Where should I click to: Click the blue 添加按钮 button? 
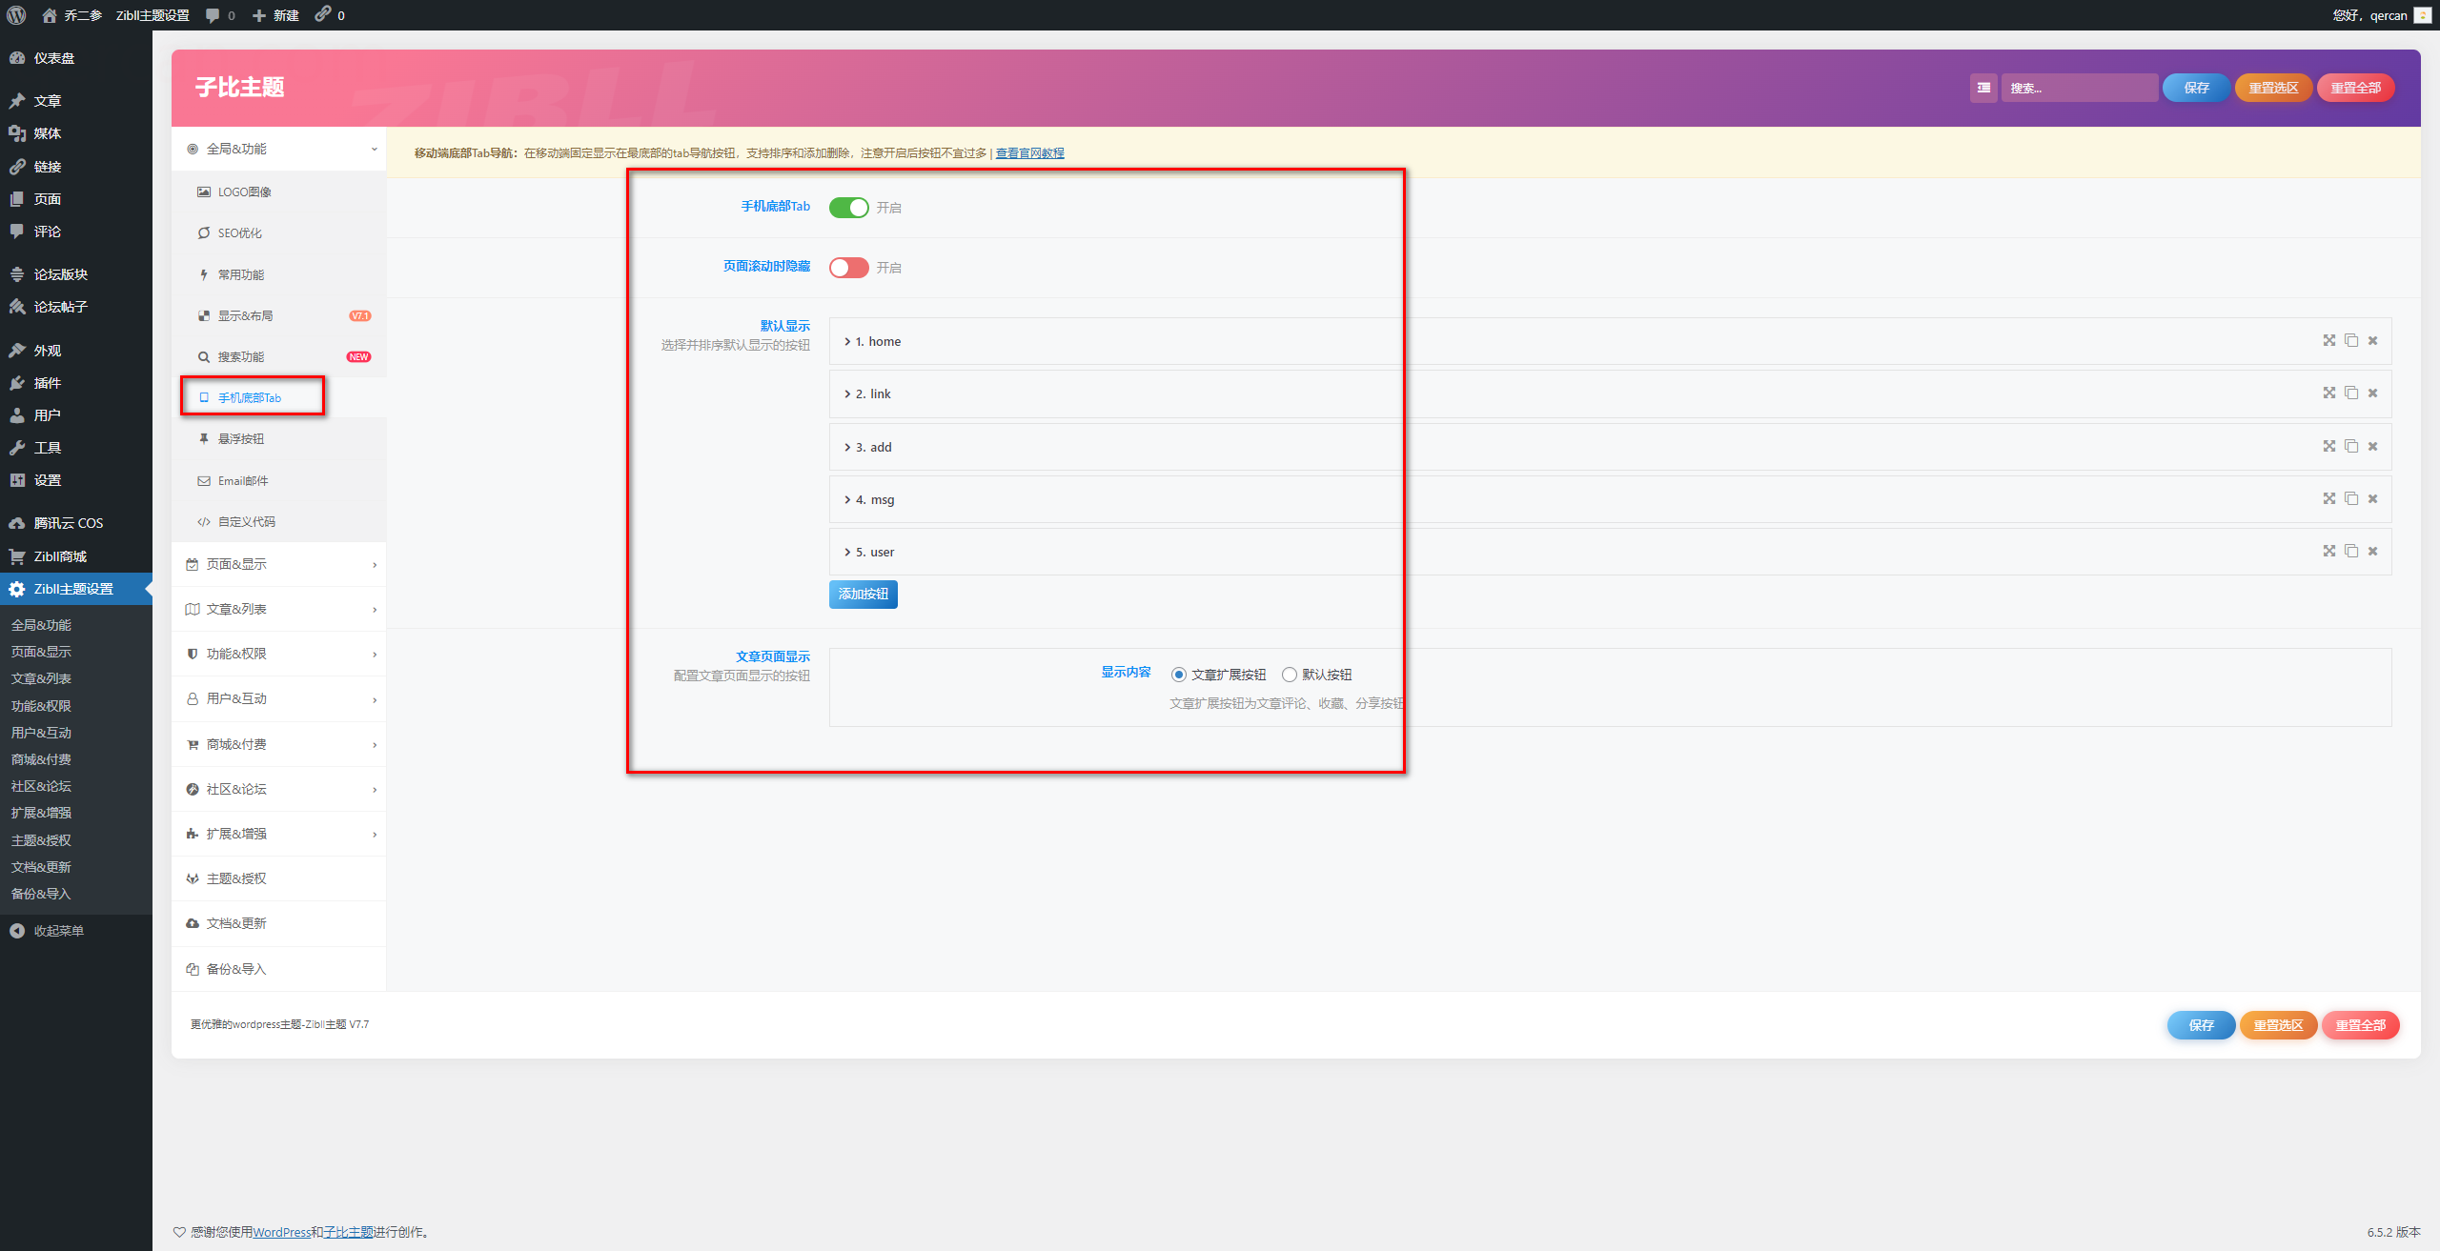pos(863,595)
